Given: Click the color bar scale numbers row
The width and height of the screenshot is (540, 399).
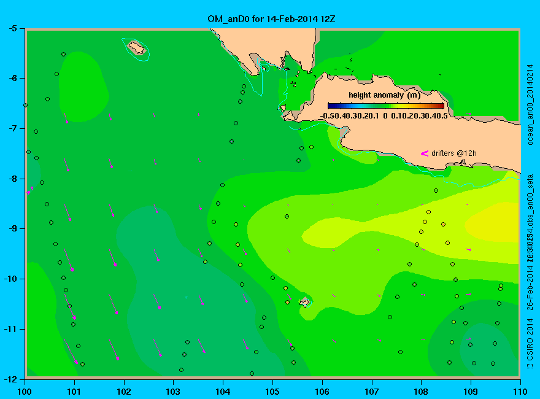Looking at the screenshot, I should point(384,116).
